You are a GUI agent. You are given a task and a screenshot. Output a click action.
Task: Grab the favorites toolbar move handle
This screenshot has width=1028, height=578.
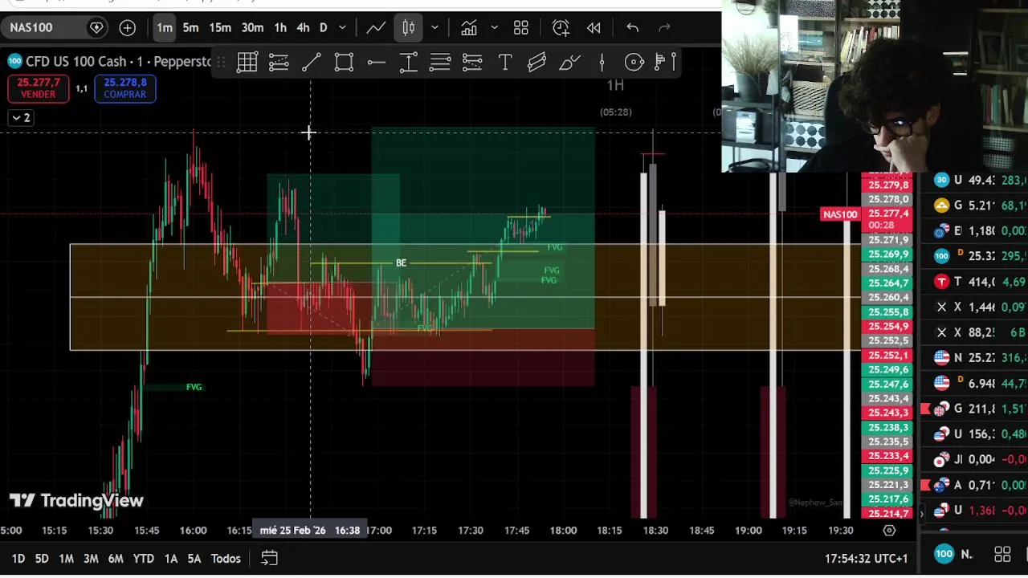coord(221,62)
